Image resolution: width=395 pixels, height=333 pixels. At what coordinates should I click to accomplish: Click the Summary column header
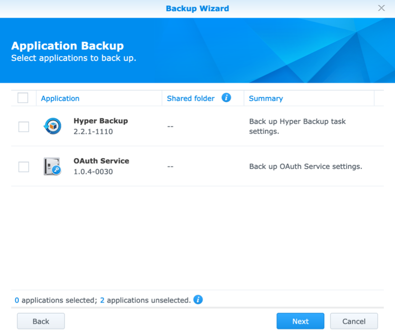(x=266, y=99)
